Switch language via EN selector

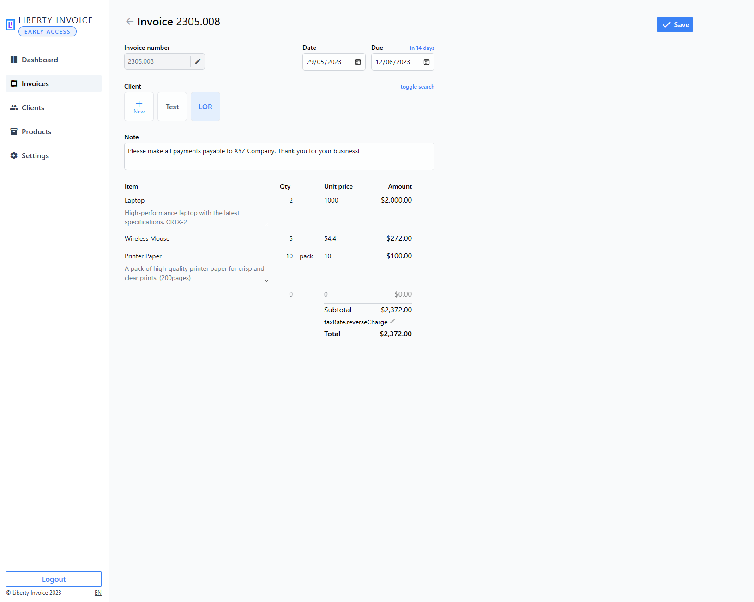point(98,593)
